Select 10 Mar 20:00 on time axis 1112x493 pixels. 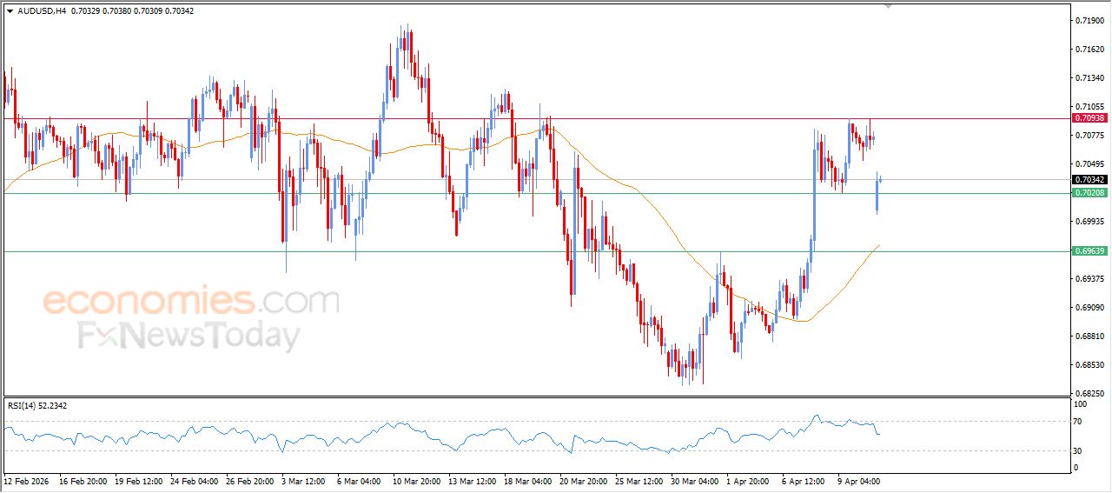click(x=417, y=481)
